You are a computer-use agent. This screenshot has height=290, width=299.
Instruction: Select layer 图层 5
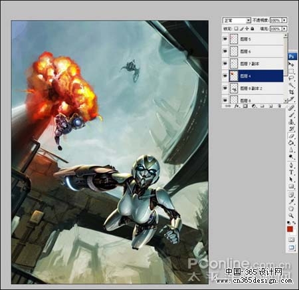pyautogui.click(x=252, y=39)
